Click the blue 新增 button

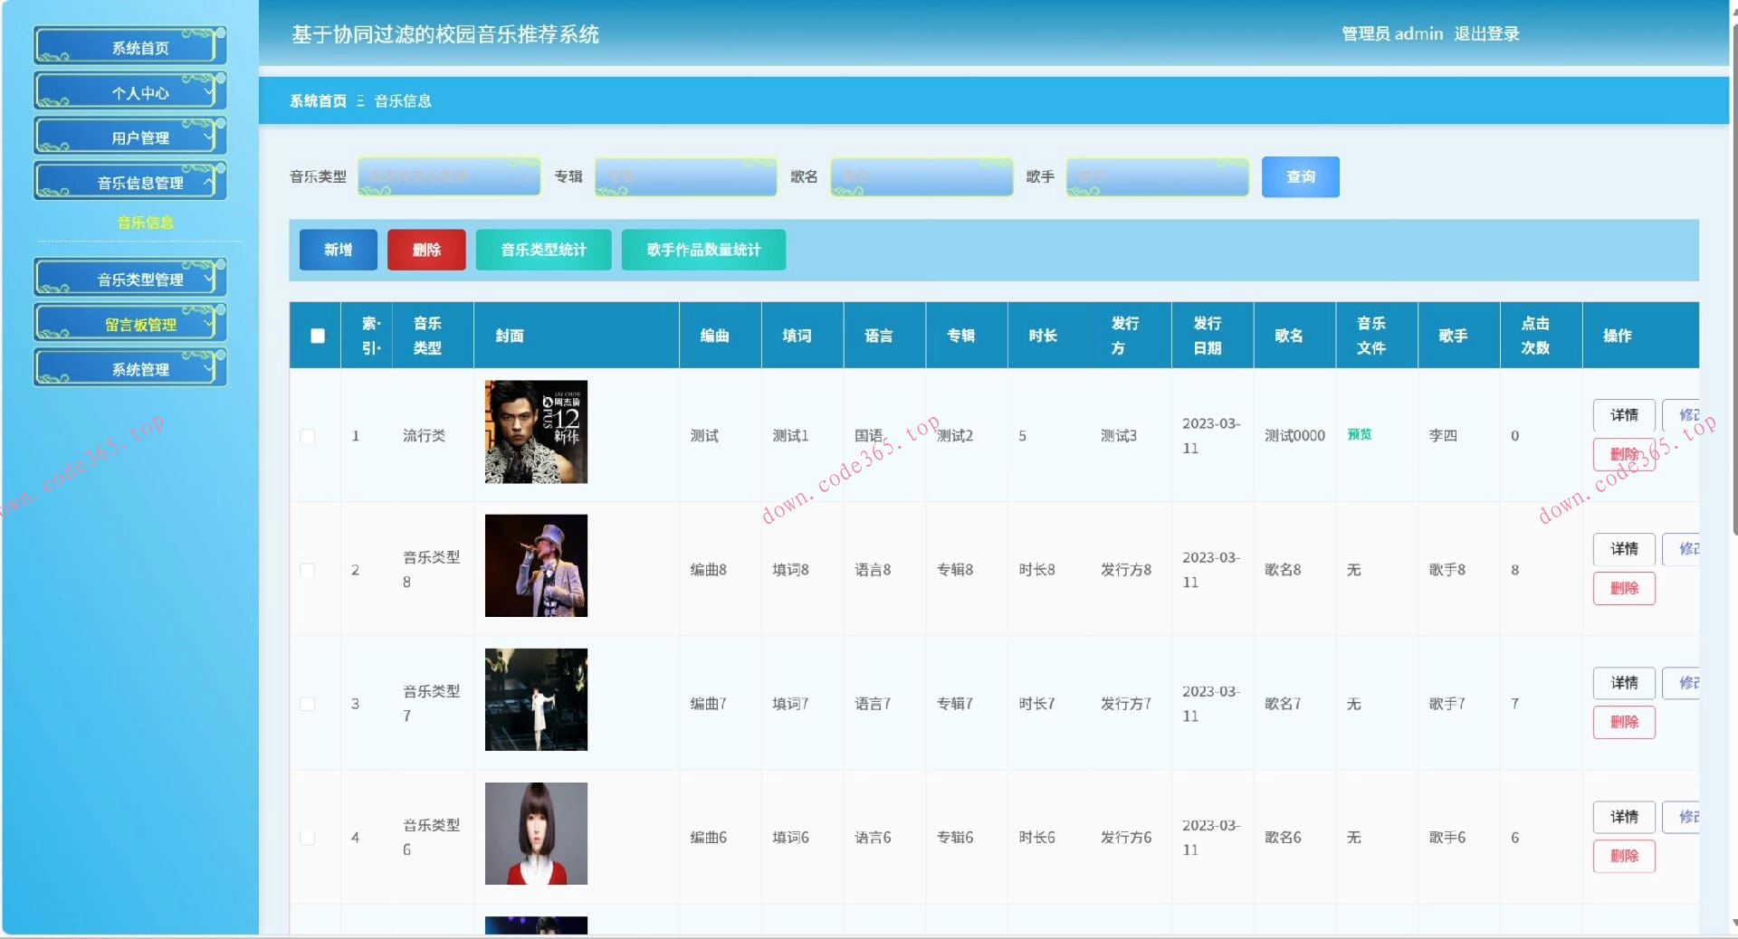click(x=338, y=250)
